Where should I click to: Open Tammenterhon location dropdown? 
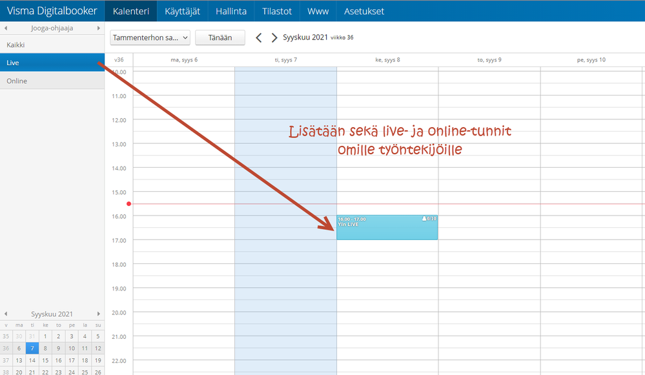tap(150, 37)
